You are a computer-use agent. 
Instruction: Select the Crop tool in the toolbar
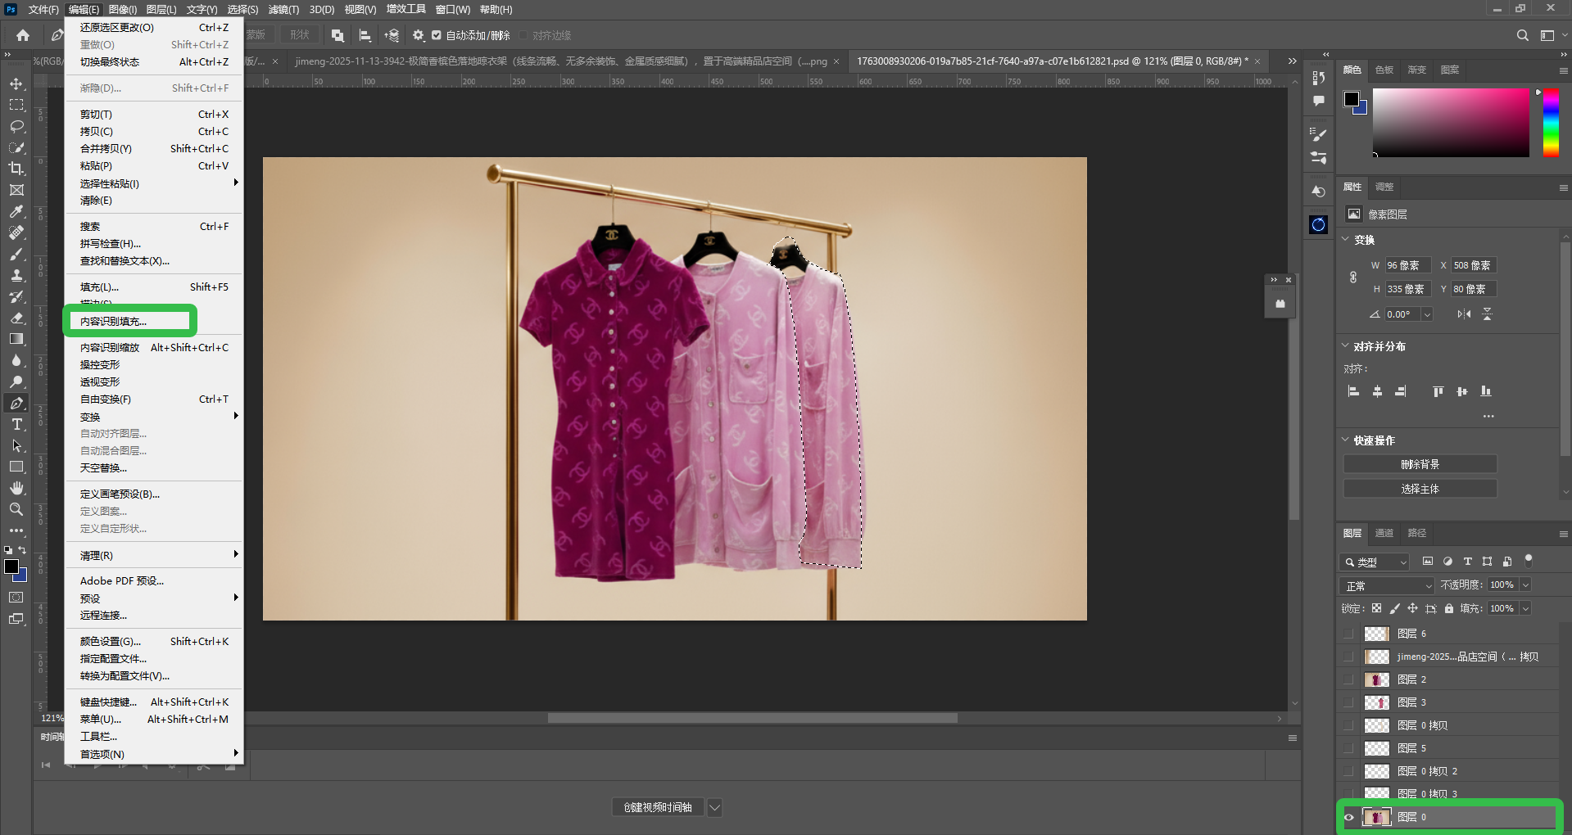click(x=16, y=169)
